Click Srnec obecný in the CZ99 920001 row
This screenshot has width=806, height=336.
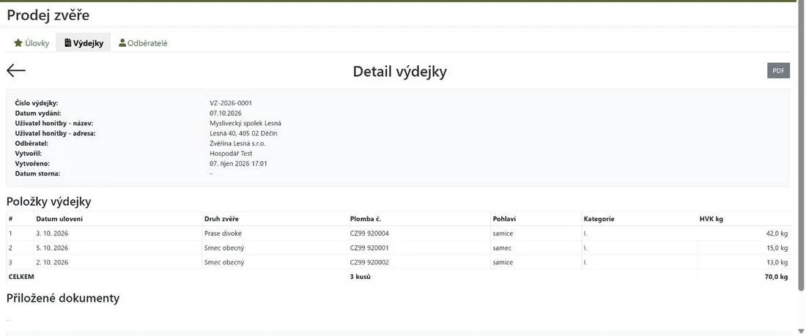pos(224,247)
